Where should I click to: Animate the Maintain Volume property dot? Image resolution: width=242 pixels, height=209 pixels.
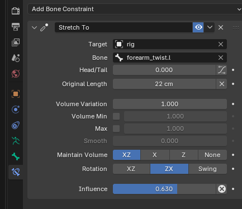tap(233, 155)
